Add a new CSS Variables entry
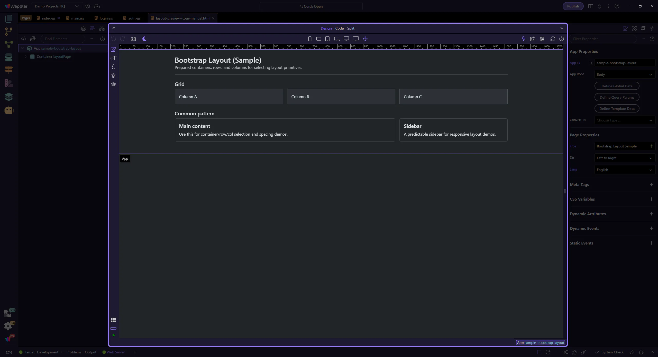This screenshot has width=658, height=357. point(651,199)
